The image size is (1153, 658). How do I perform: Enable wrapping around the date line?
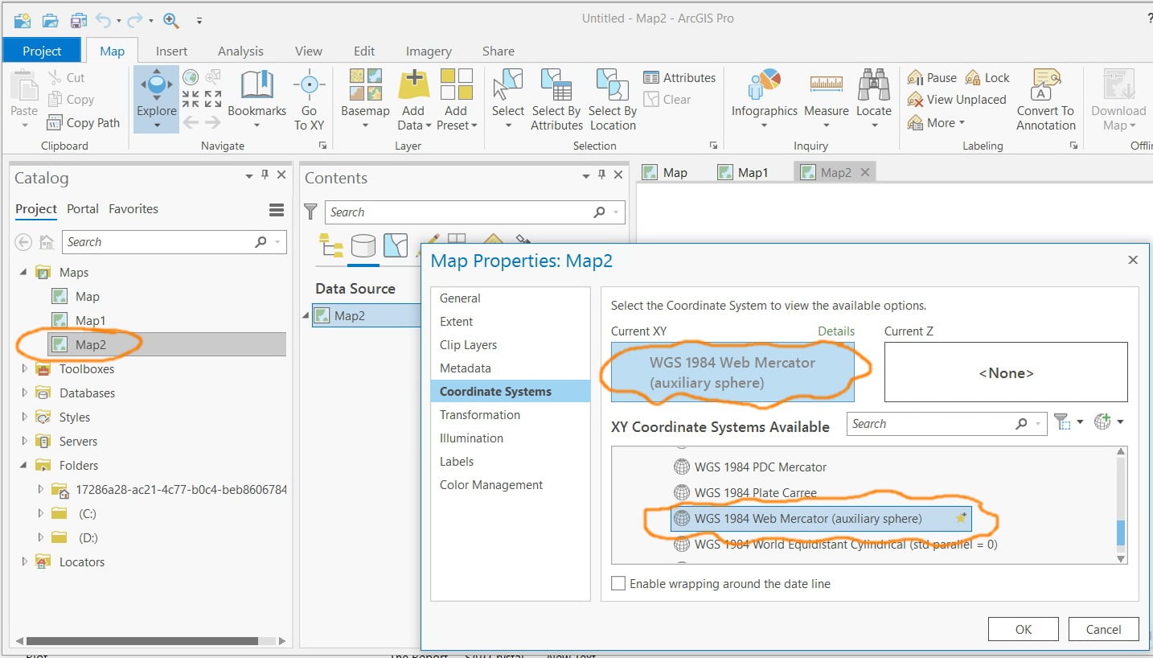[x=618, y=584]
